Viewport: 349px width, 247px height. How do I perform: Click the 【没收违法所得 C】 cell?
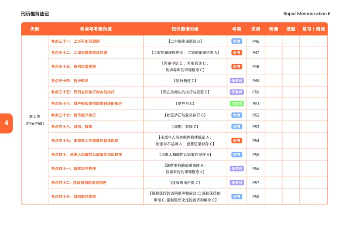click(x=185, y=183)
